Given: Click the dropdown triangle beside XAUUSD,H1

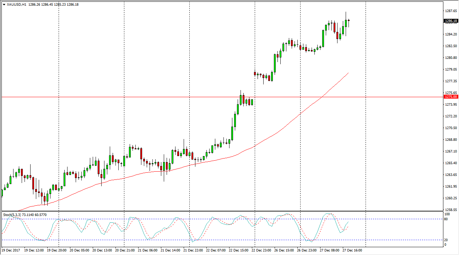Looking at the screenshot, I should (x=4, y=5).
